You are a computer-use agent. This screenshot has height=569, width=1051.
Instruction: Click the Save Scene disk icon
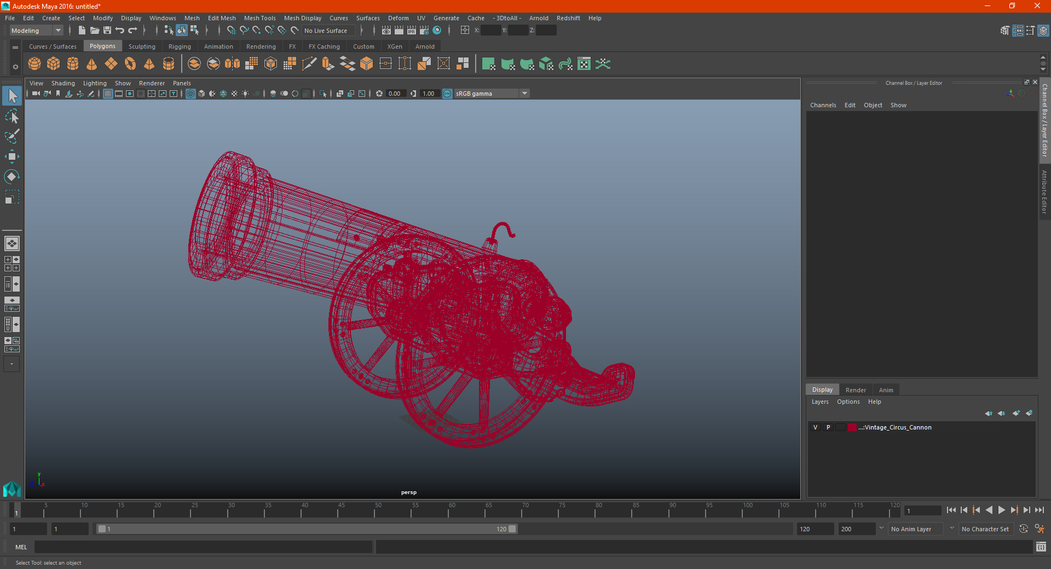[x=107, y=31]
